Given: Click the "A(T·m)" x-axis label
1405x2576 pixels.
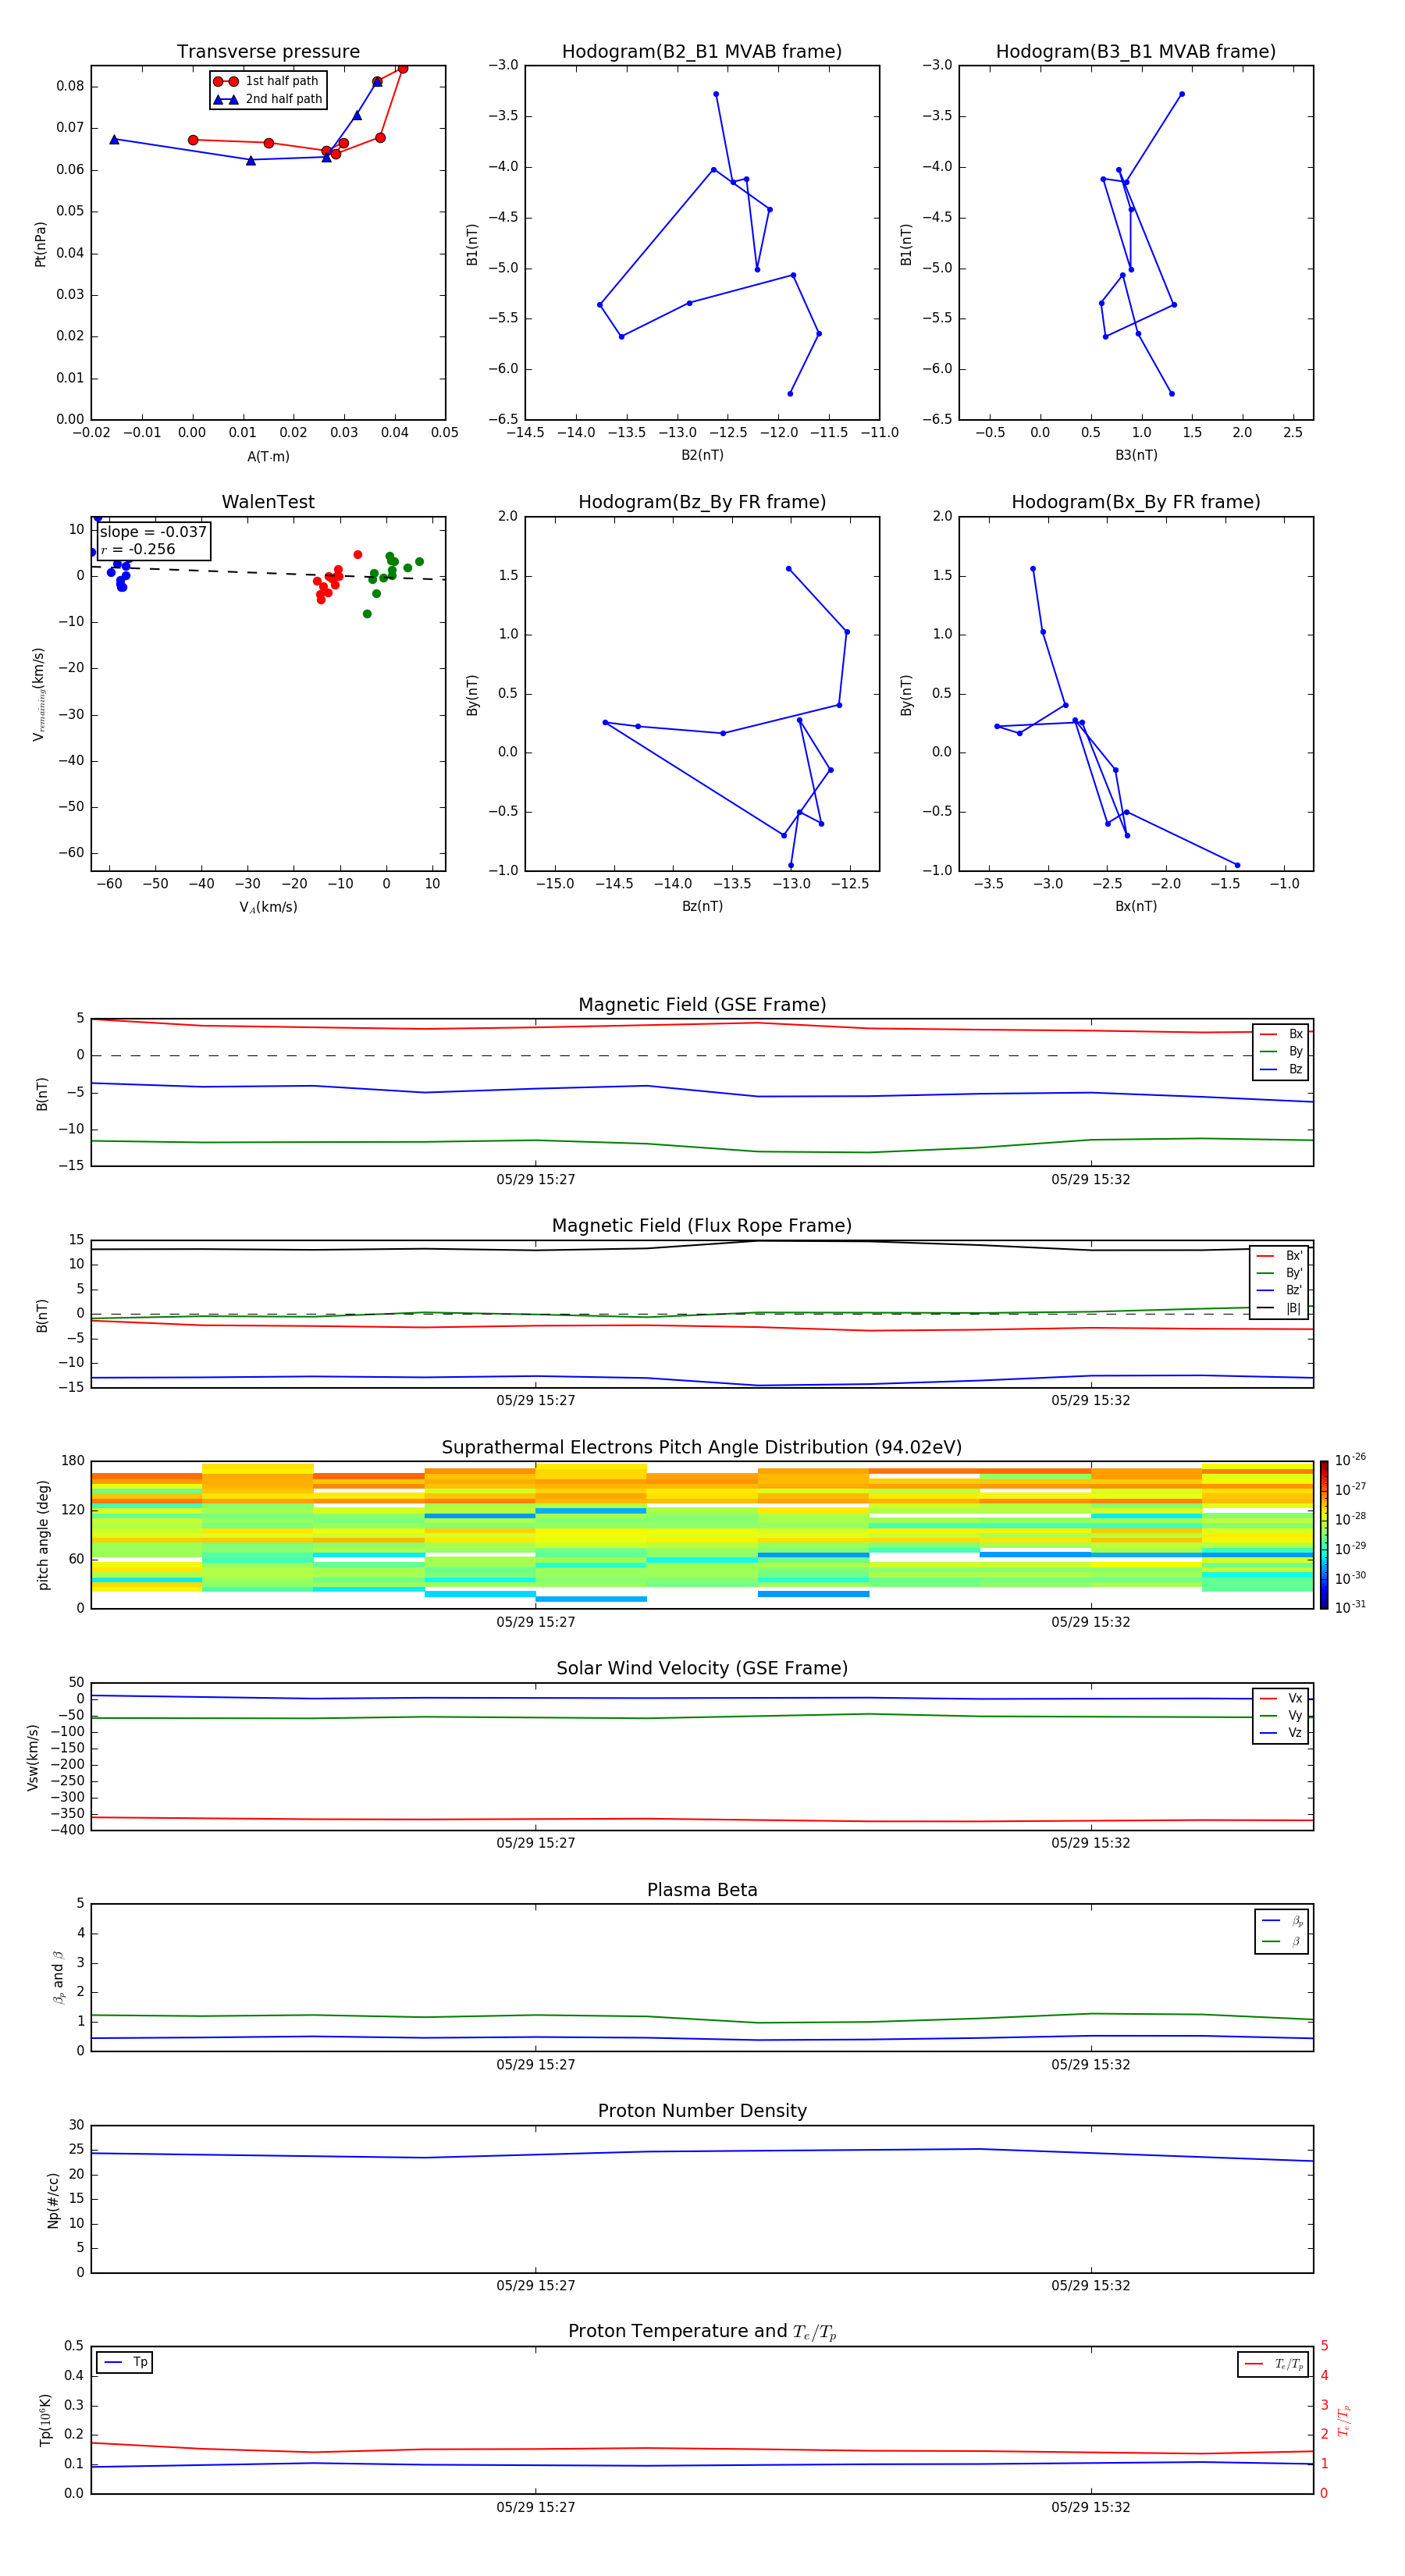Looking at the screenshot, I should 268,457.
